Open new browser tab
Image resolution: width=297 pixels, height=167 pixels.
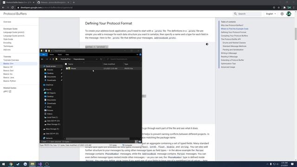tap(74, 2)
